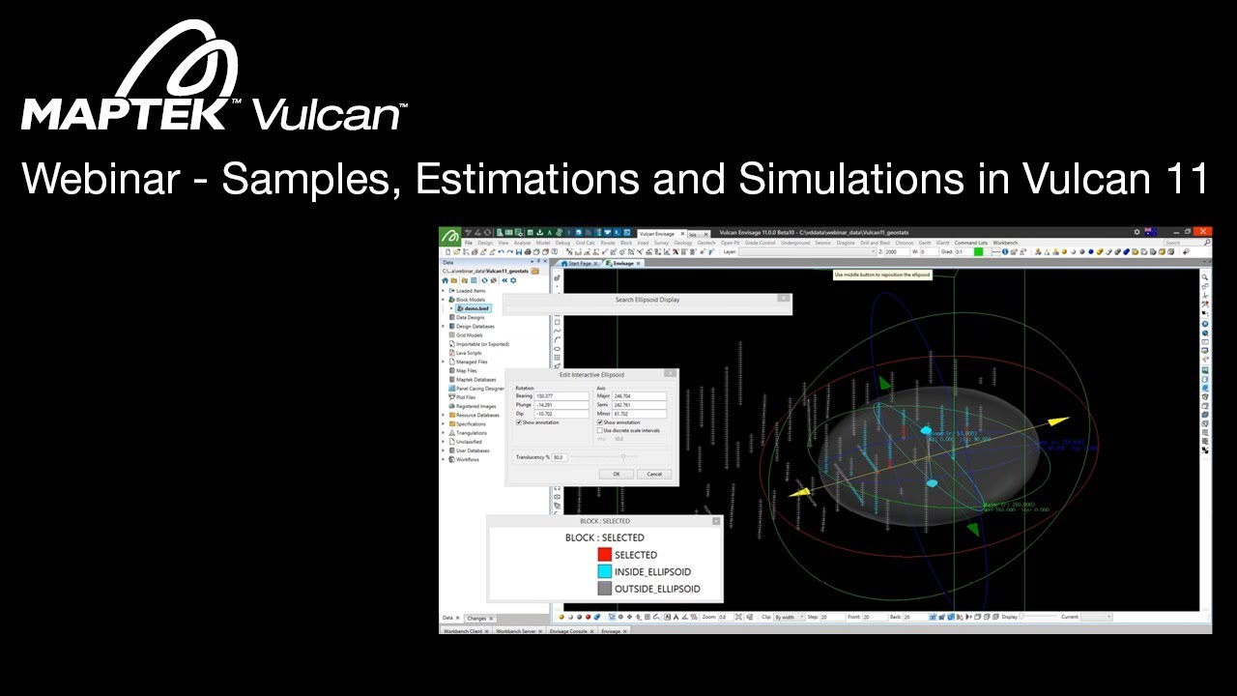Open the Workbench Client bottom tab
The height and width of the screenshot is (696, 1237).
(x=465, y=630)
